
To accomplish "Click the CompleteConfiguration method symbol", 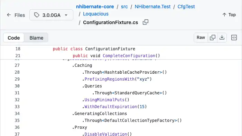I will pyautogui.click(x=129, y=56).
